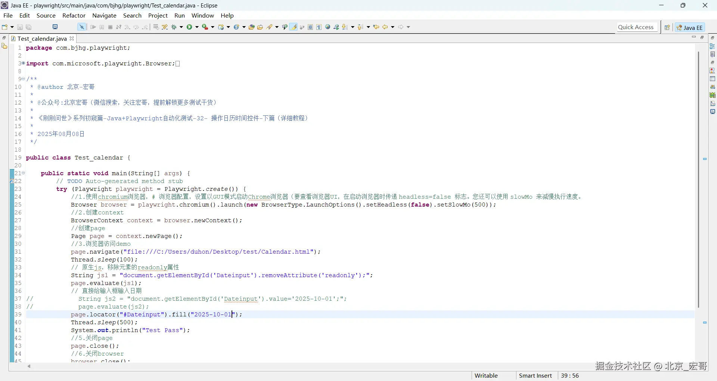Open the Project menu
Screen dimensions: 717x381
(x=158, y=15)
